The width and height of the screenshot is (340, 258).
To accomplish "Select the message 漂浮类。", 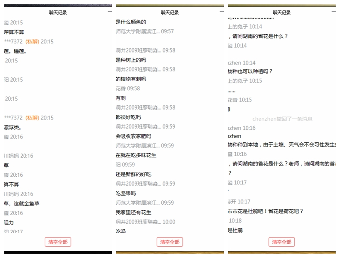I will click(x=13, y=127).
